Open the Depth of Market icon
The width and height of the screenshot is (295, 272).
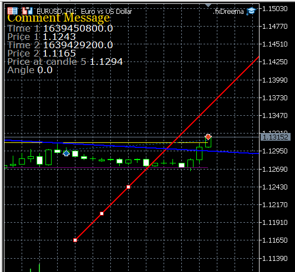28,11
